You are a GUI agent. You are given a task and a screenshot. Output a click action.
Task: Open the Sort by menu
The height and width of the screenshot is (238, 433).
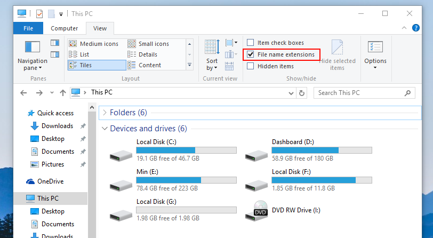[212, 55]
